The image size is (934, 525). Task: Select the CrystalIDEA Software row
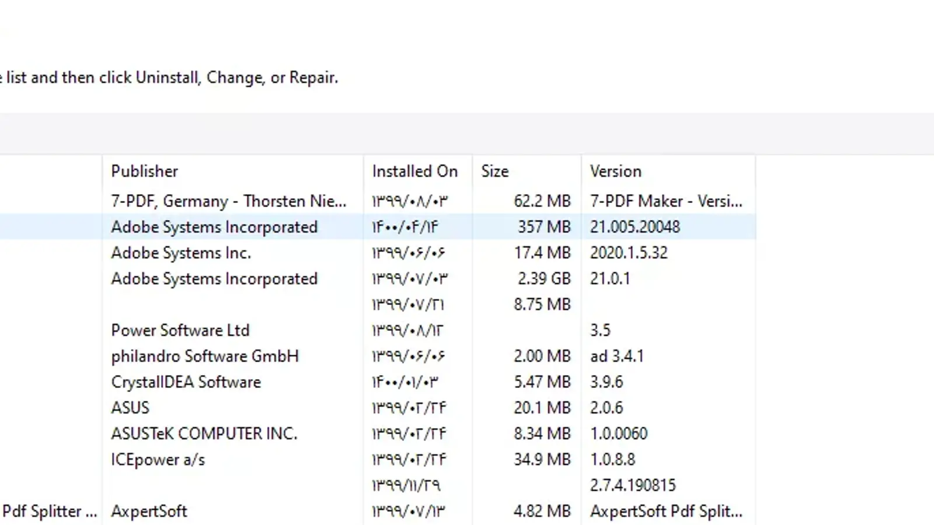point(186,382)
